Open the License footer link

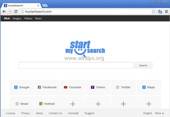pyautogui.click(x=11, y=113)
